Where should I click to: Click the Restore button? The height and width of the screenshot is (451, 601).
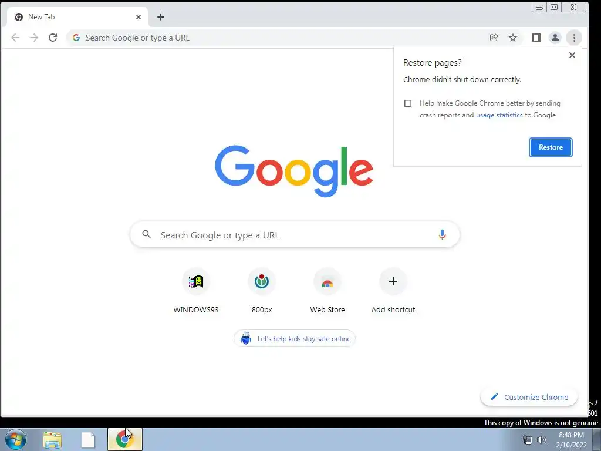coord(551,147)
